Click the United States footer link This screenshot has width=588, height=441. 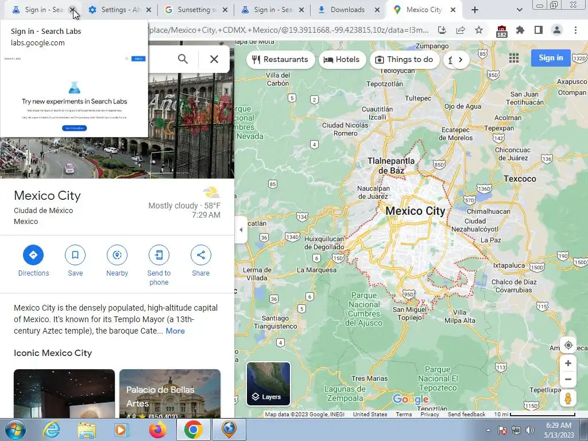[370, 415]
